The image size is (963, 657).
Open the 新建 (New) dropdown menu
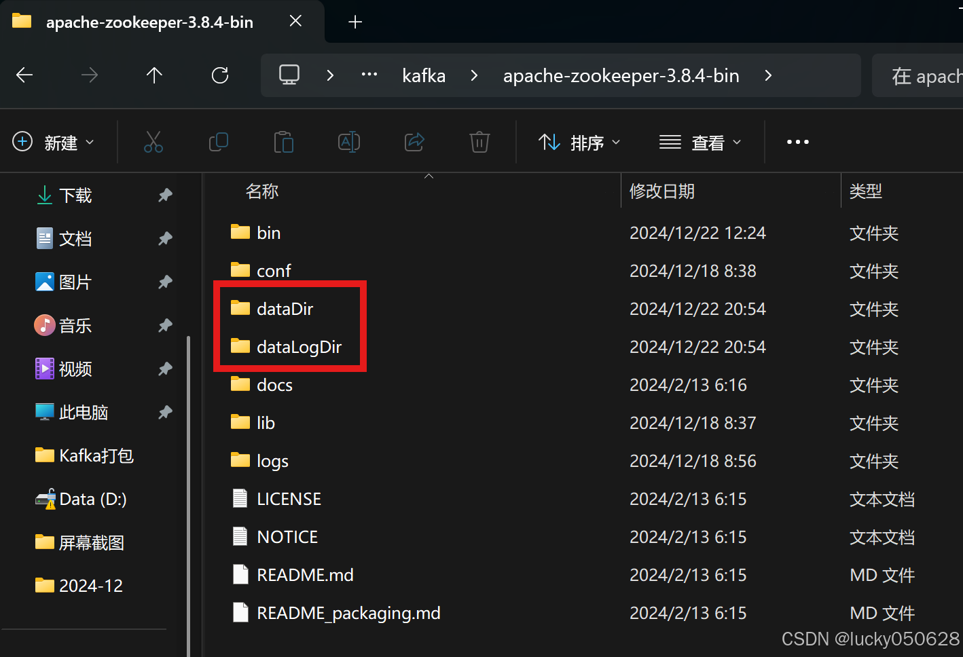(x=54, y=143)
